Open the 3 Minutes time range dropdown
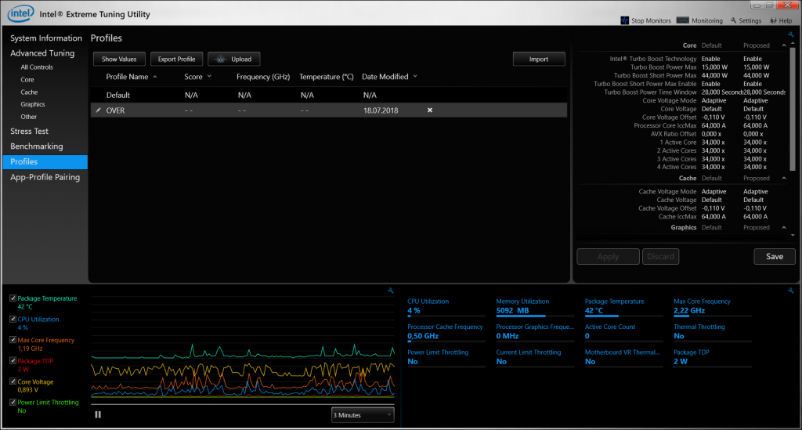This screenshot has width=802, height=430. [x=363, y=415]
